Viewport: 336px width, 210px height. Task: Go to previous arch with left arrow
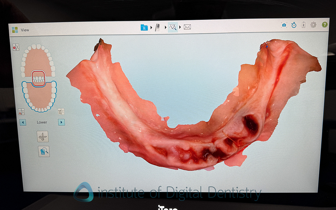[x=23, y=122]
